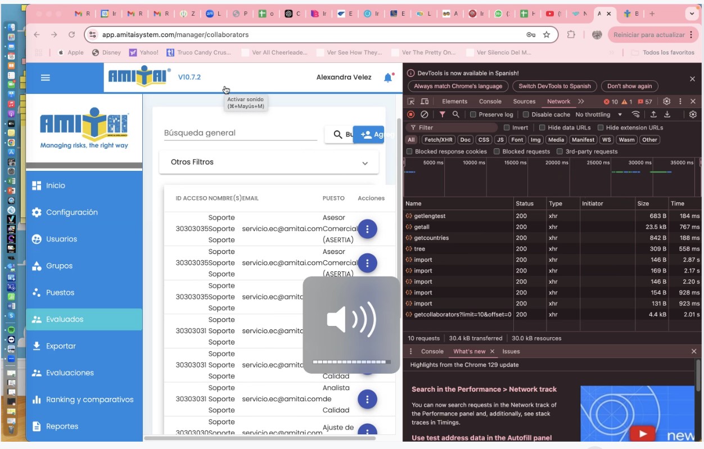Viewport: 704px width, 449px height.
Task: Click the Búsqueda general search field
Action: 240,133
